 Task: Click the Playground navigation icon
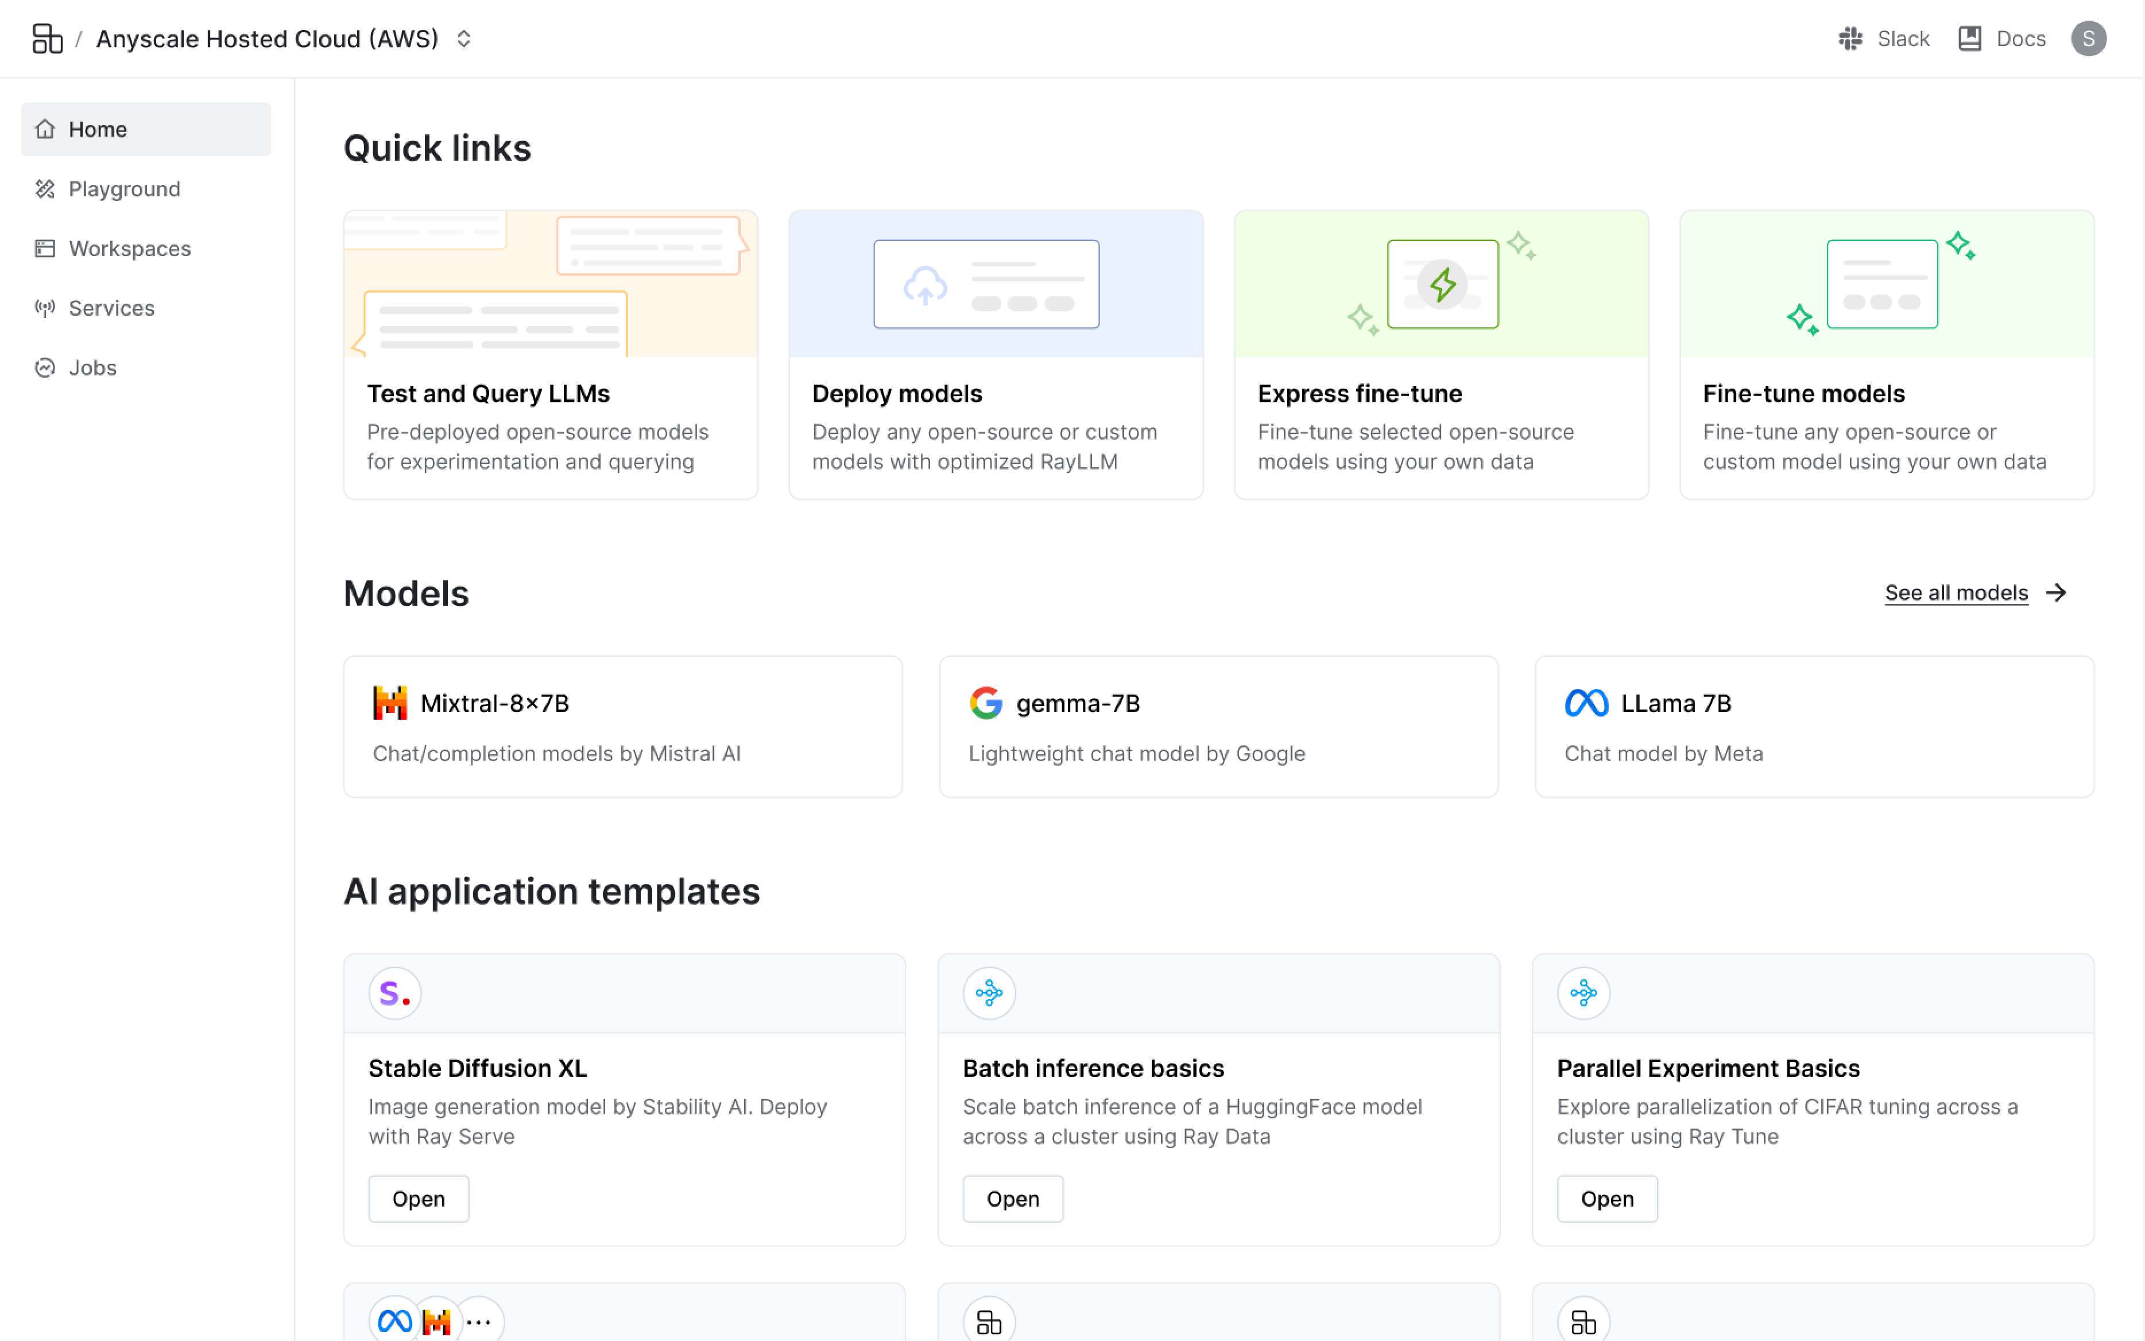[x=45, y=188]
